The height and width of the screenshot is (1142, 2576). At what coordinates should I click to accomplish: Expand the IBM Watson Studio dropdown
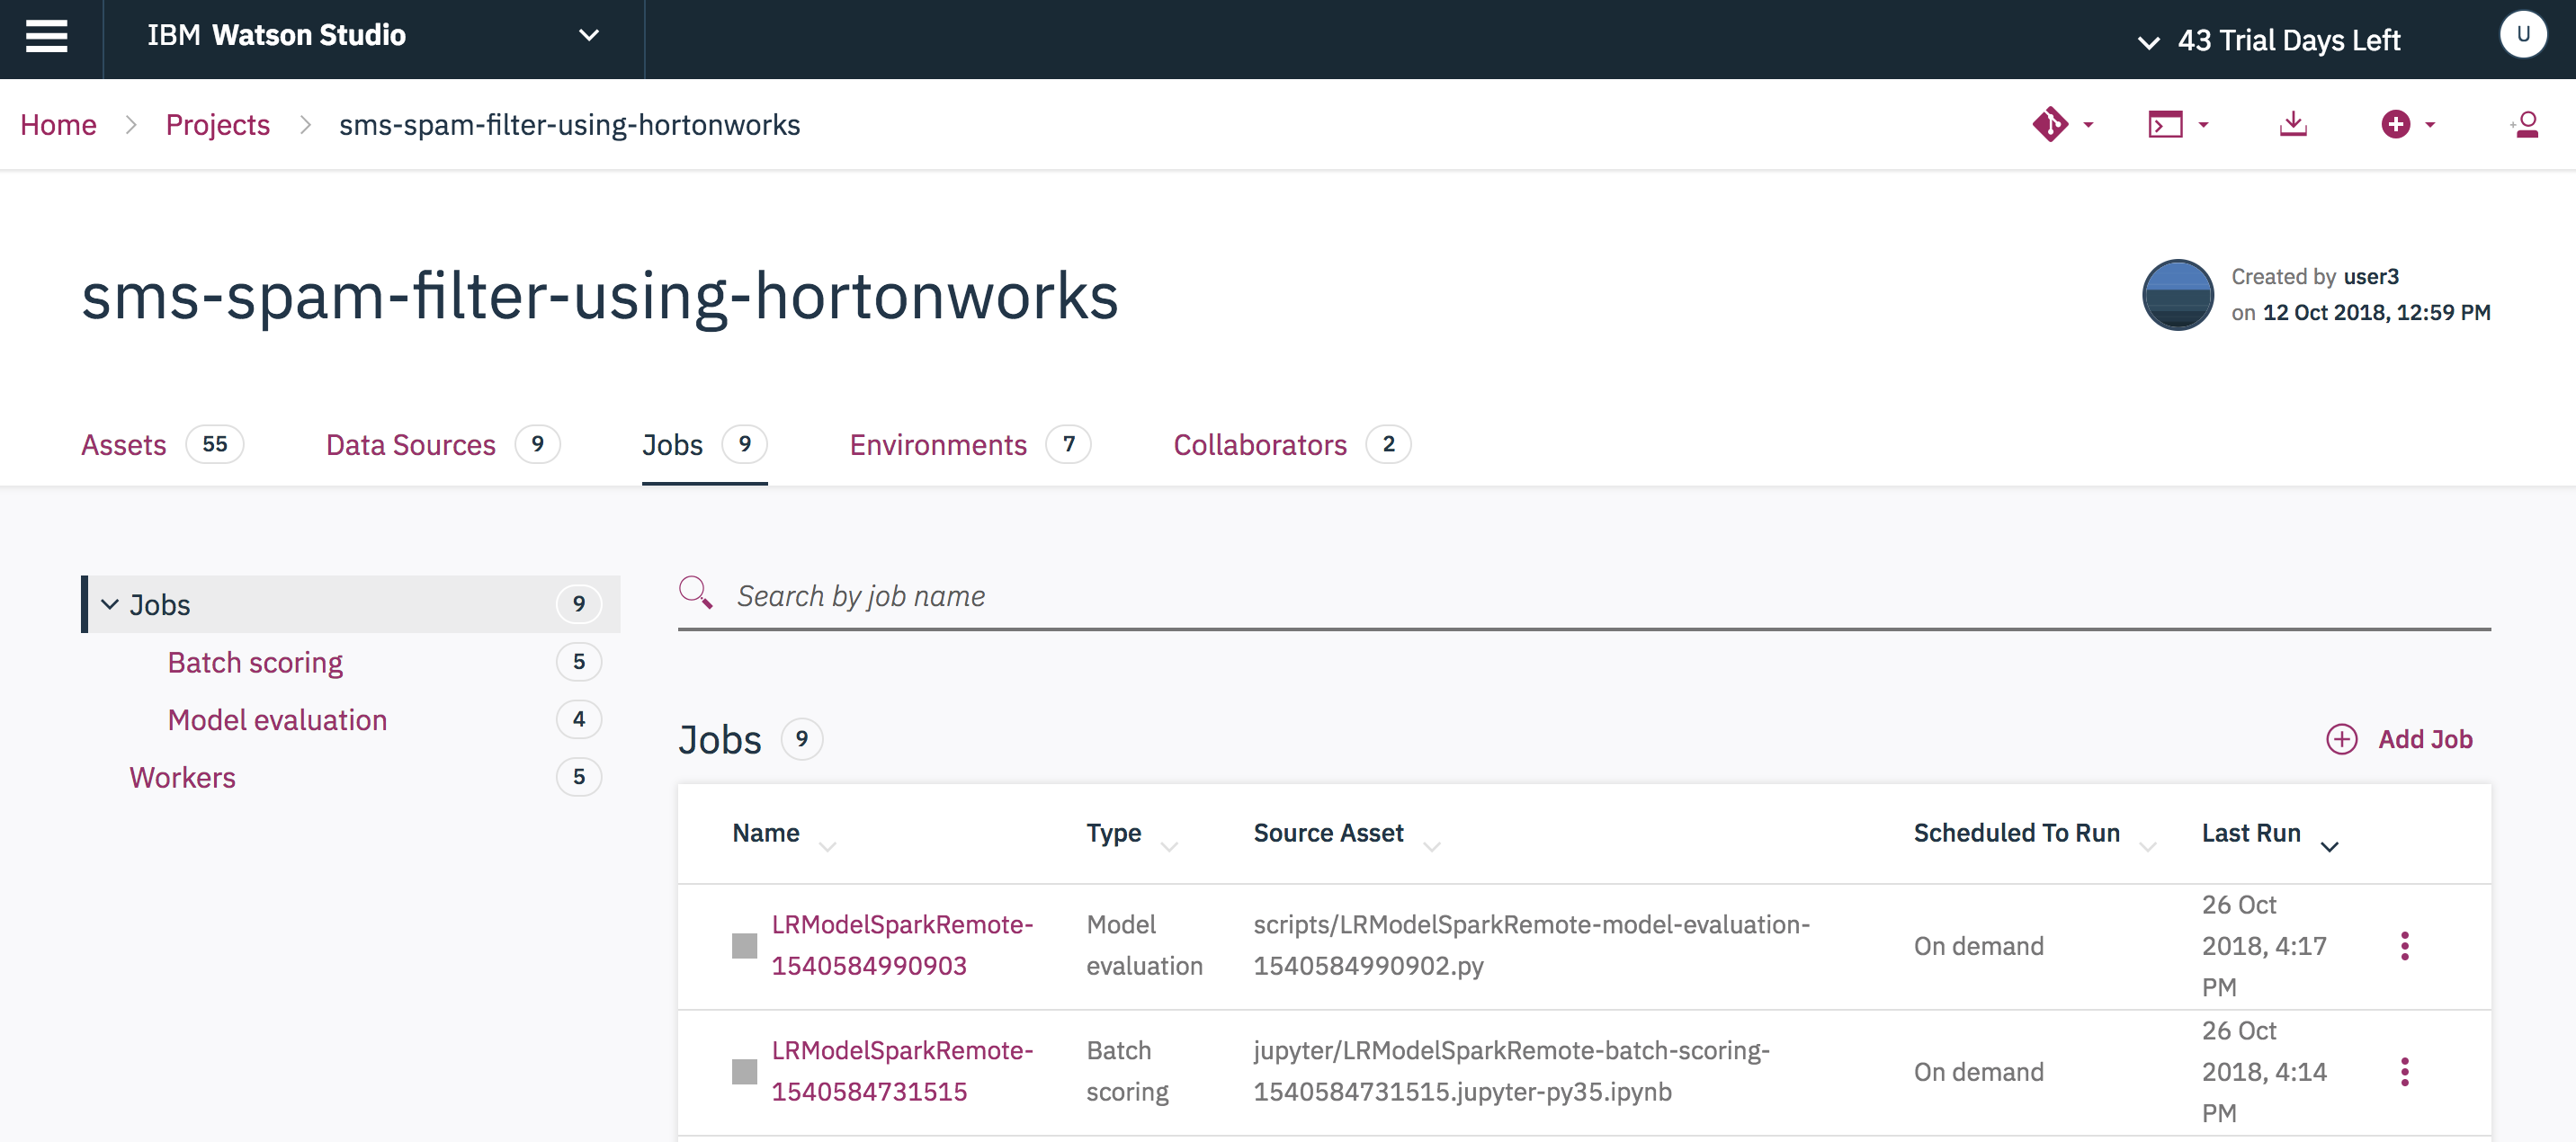(589, 36)
